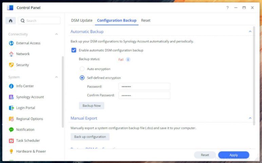Open Security shield icon

11,65
